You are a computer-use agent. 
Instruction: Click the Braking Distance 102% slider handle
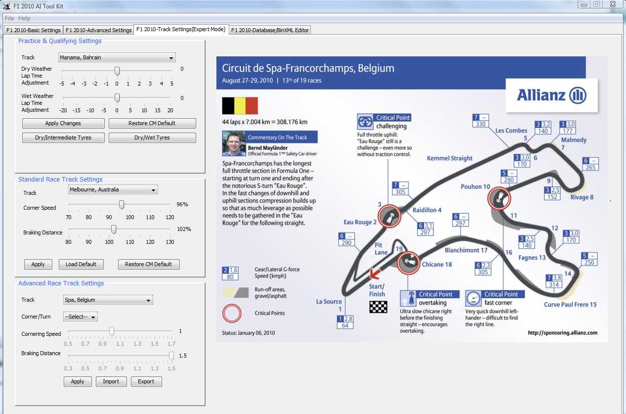tap(114, 229)
